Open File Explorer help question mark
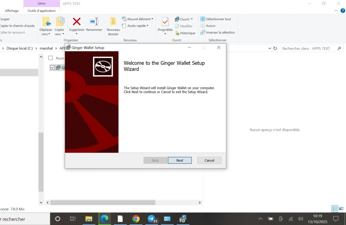 tap(343, 11)
